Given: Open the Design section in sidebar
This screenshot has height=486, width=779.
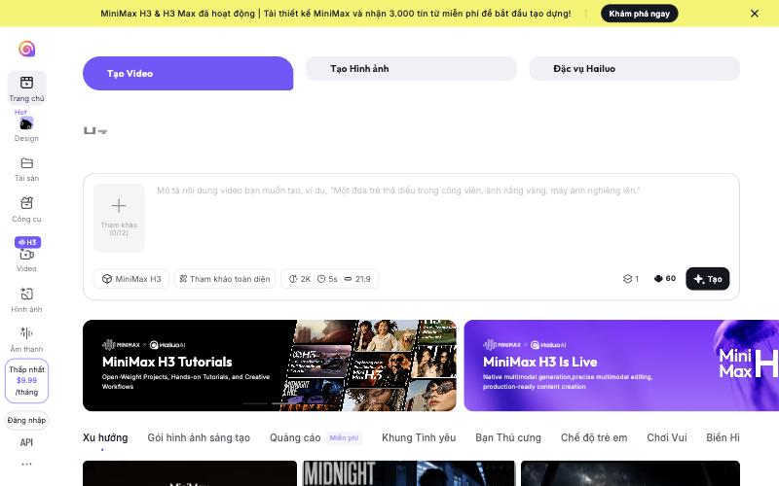Looking at the screenshot, I should [x=26, y=129].
